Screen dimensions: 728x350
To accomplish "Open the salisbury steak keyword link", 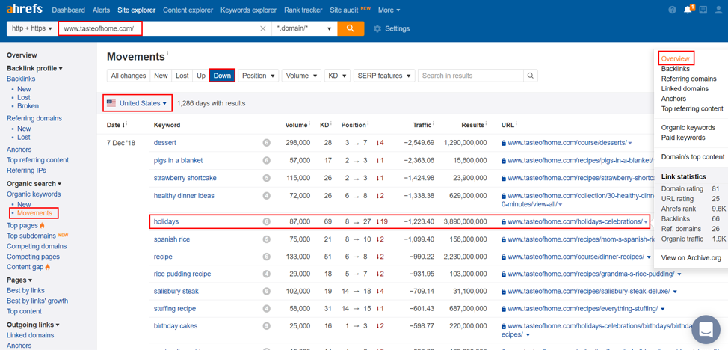I will 176,292.
